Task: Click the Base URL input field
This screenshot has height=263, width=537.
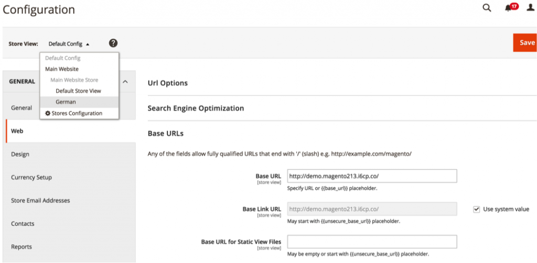Action: pyautogui.click(x=372, y=176)
